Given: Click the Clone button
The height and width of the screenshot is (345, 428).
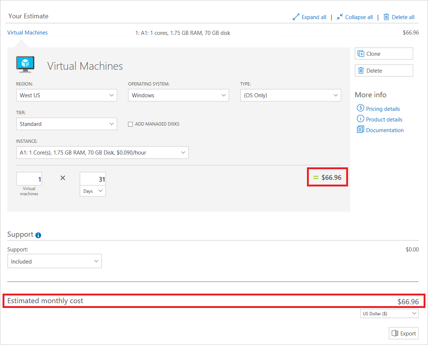Looking at the screenshot, I should click(x=384, y=54).
